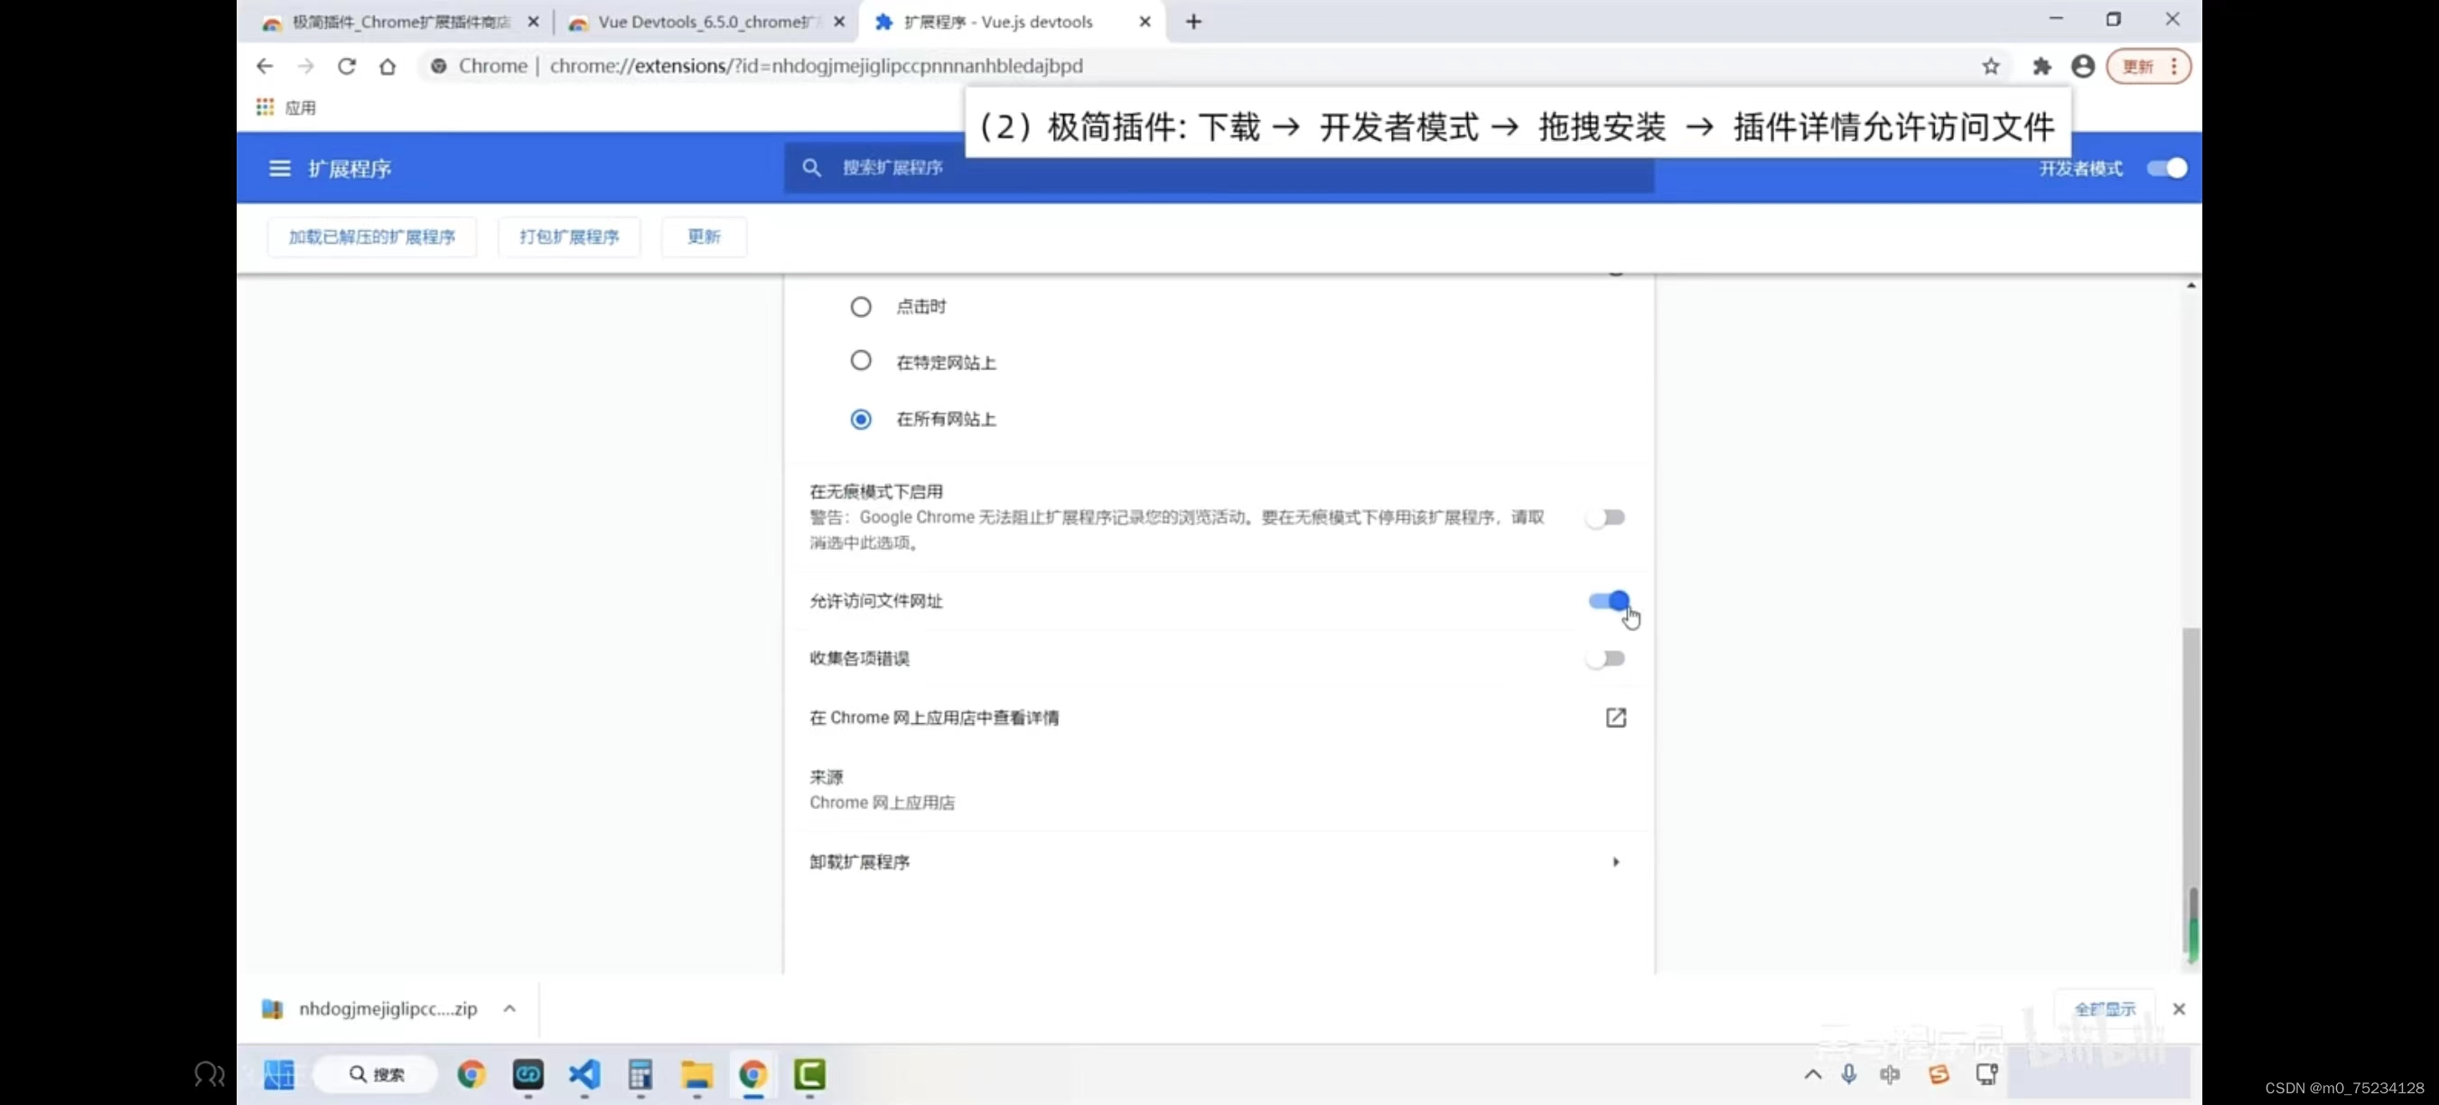Select the 在所有网站上 radio button
The height and width of the screenshot is (1105, 2439).
(860, 418)
